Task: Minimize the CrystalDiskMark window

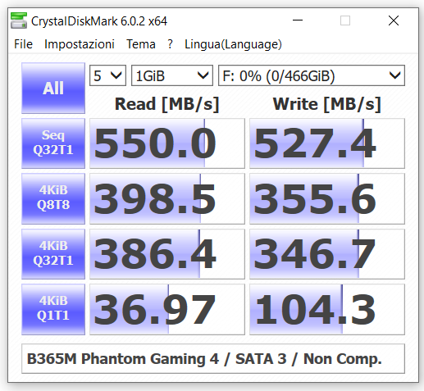Action: click(298, 20)
